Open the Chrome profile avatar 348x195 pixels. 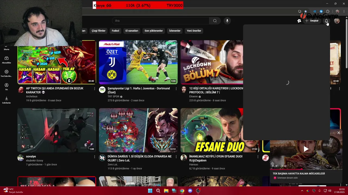337,11
